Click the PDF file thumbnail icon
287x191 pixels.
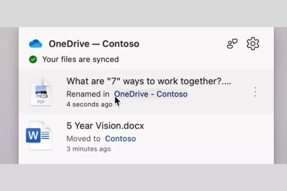click(41, 91)
